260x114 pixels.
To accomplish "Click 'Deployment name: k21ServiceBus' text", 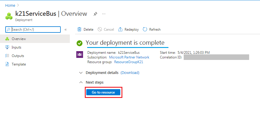I will click(x=113, y=53).
